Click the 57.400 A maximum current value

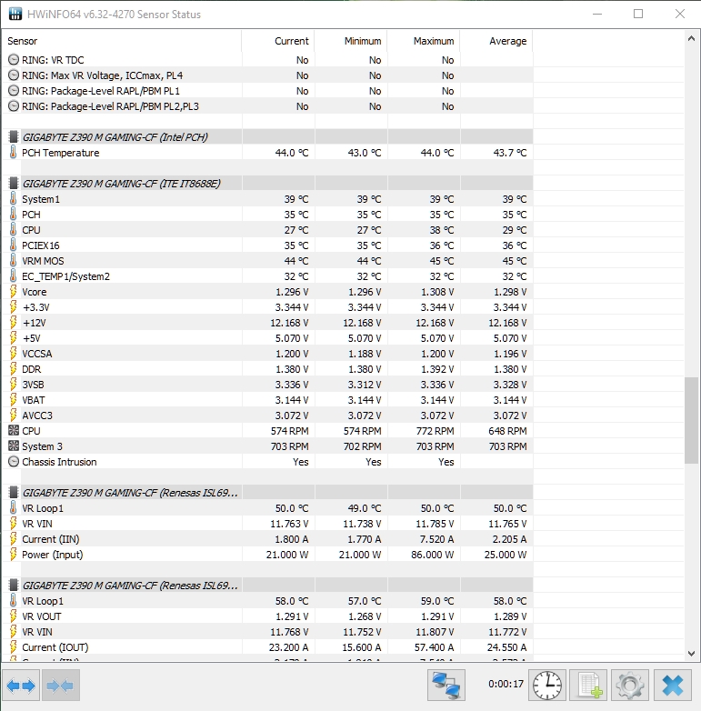point(434,647)
